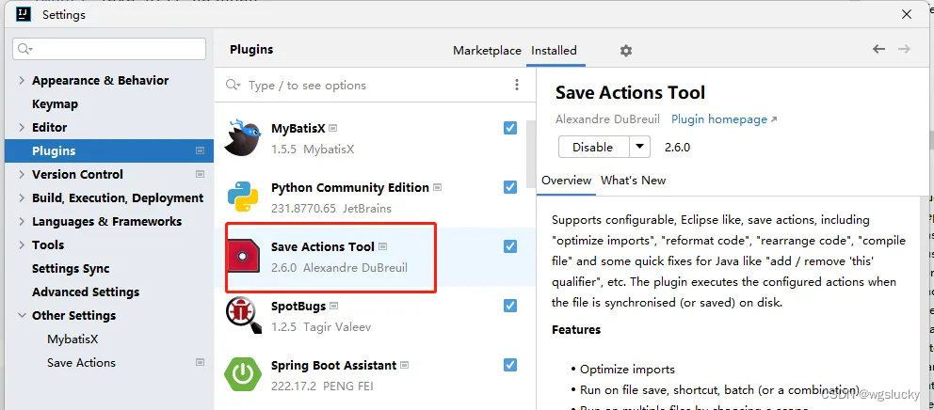The width and height of the screenshot is (934, 410).
Task: Open the plugin list three-dot options menu
Action: point(517,85)
